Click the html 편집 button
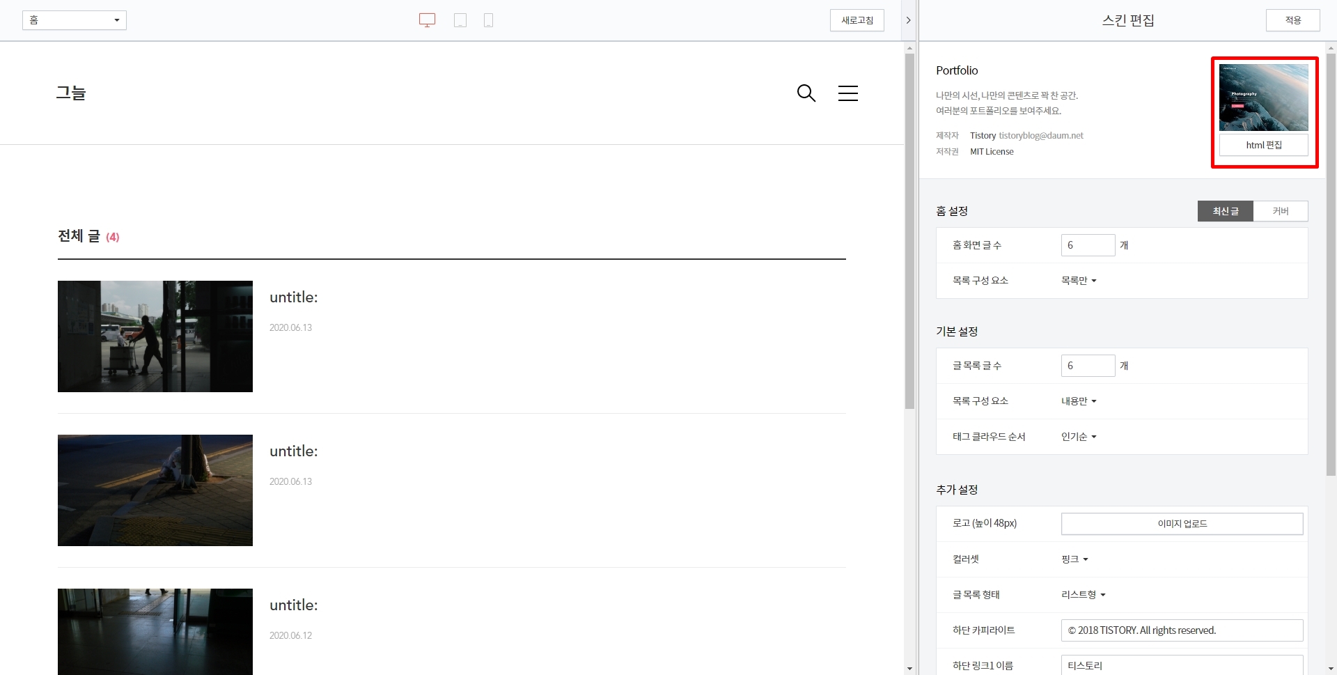 pos(1263,145)
